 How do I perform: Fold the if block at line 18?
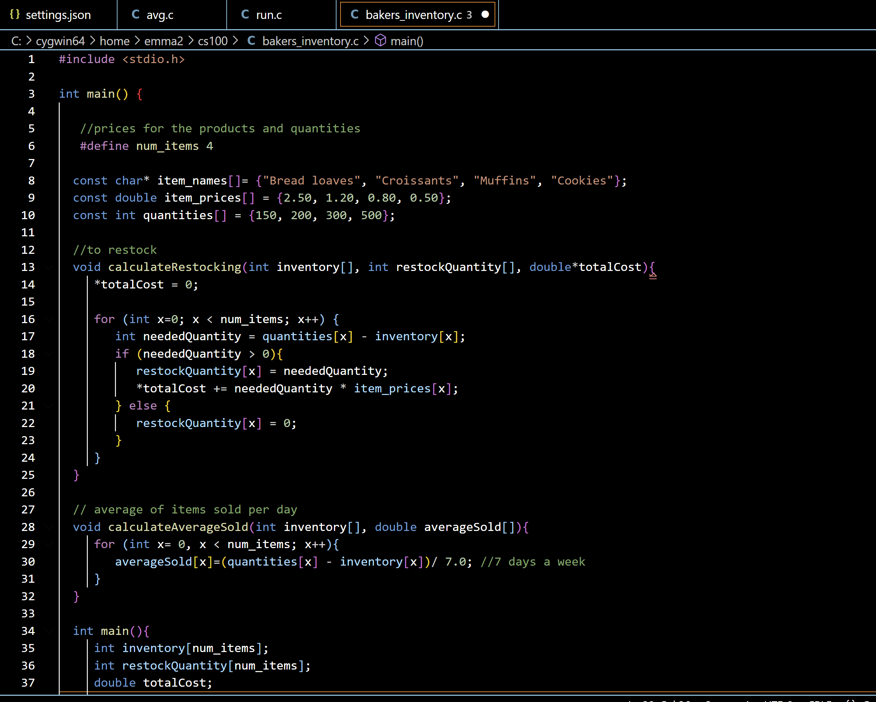[x=50, y=354]
